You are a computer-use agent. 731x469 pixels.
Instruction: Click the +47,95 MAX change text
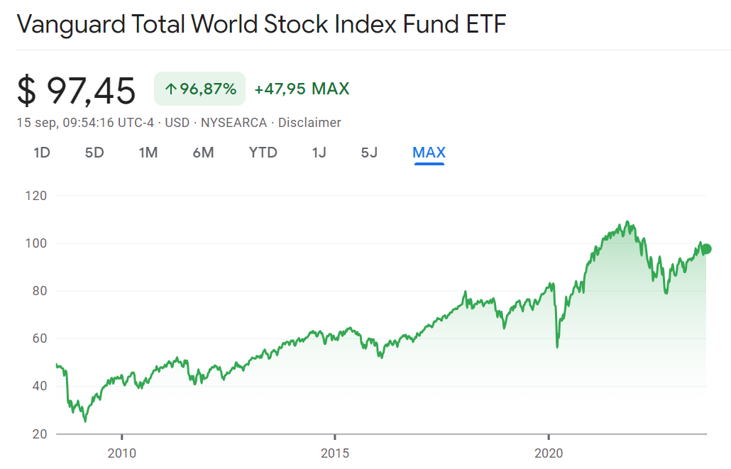tap(302, 89)
